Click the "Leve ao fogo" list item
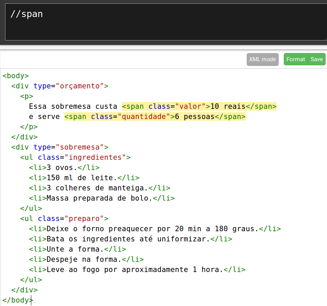This screenshot has width=327, height=306. [137, 270]
